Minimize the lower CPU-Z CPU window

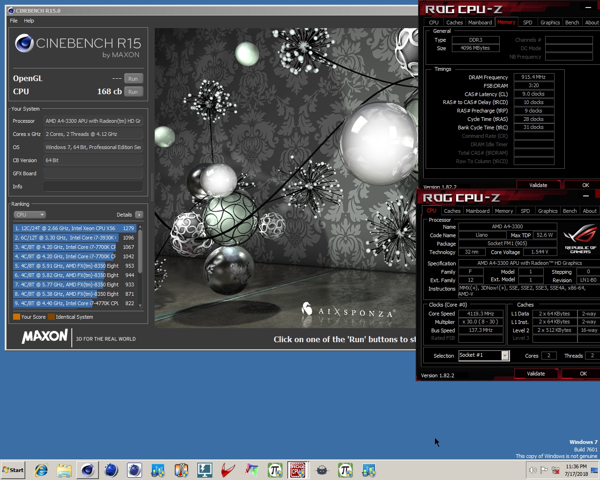586,196
